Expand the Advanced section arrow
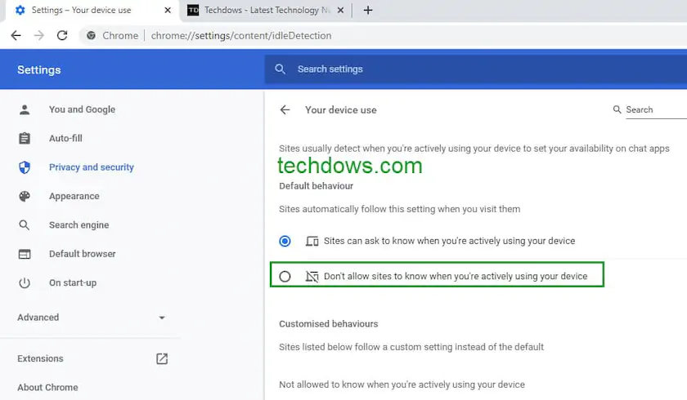Image resolution: width=687 pixels, height=400 pixels. click(x=162, y=318)
